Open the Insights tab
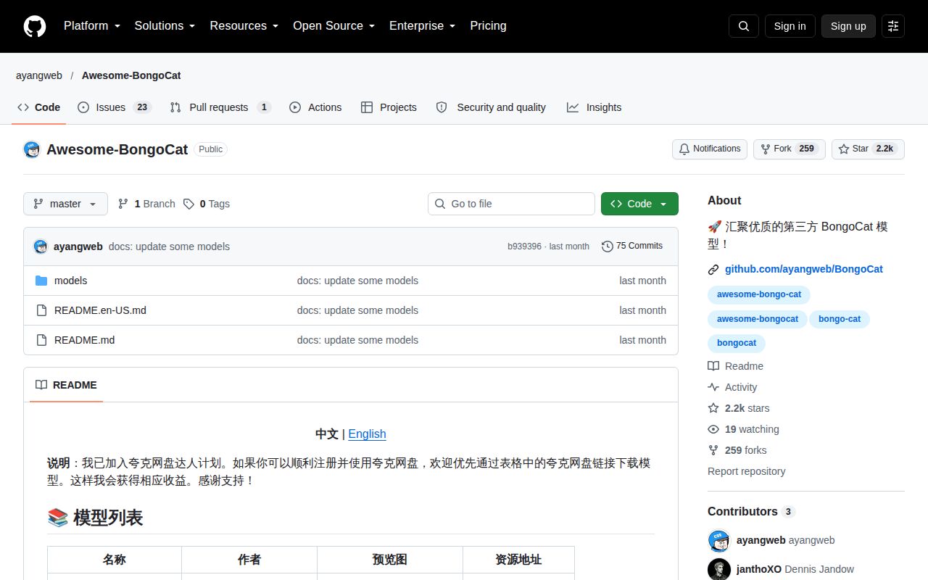 tap(594, 107)
